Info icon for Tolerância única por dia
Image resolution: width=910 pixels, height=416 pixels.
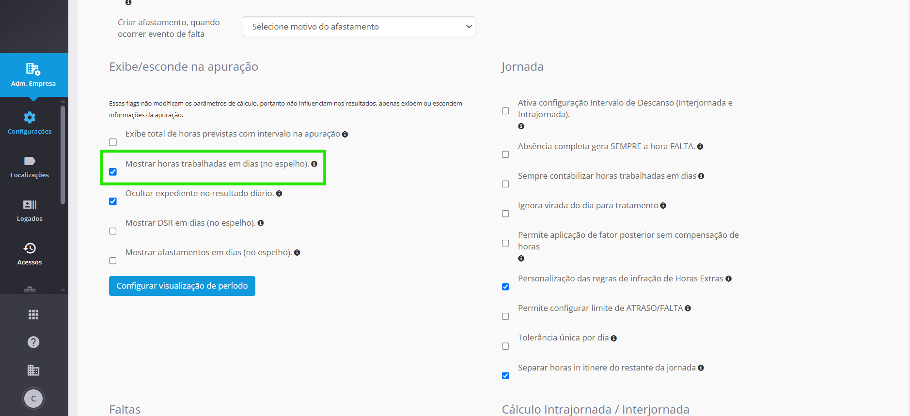point(614,339)
